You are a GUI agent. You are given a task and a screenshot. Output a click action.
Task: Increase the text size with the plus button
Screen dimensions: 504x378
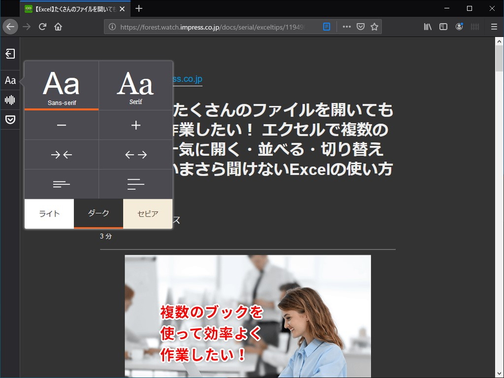pyautogui.click(x=135, y=125)
